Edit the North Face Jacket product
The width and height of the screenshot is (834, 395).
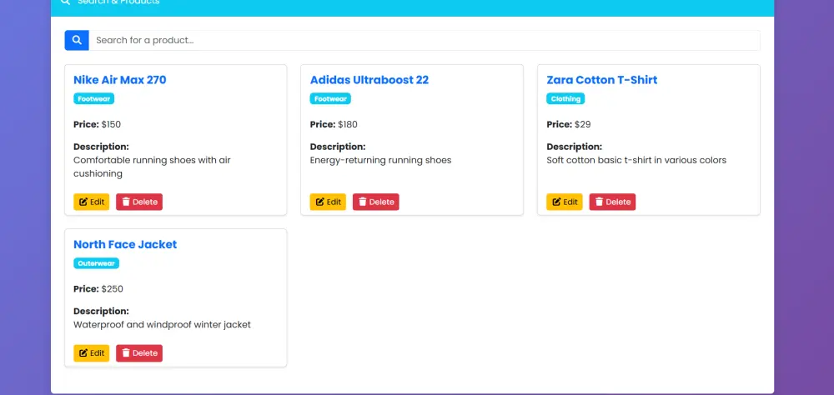pyautogui.click(x=91, y=353)
